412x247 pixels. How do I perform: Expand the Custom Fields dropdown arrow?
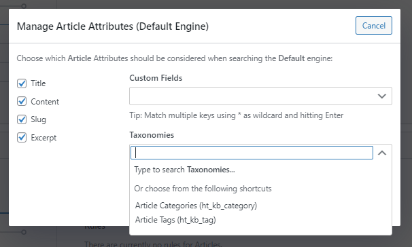(382, 96)
